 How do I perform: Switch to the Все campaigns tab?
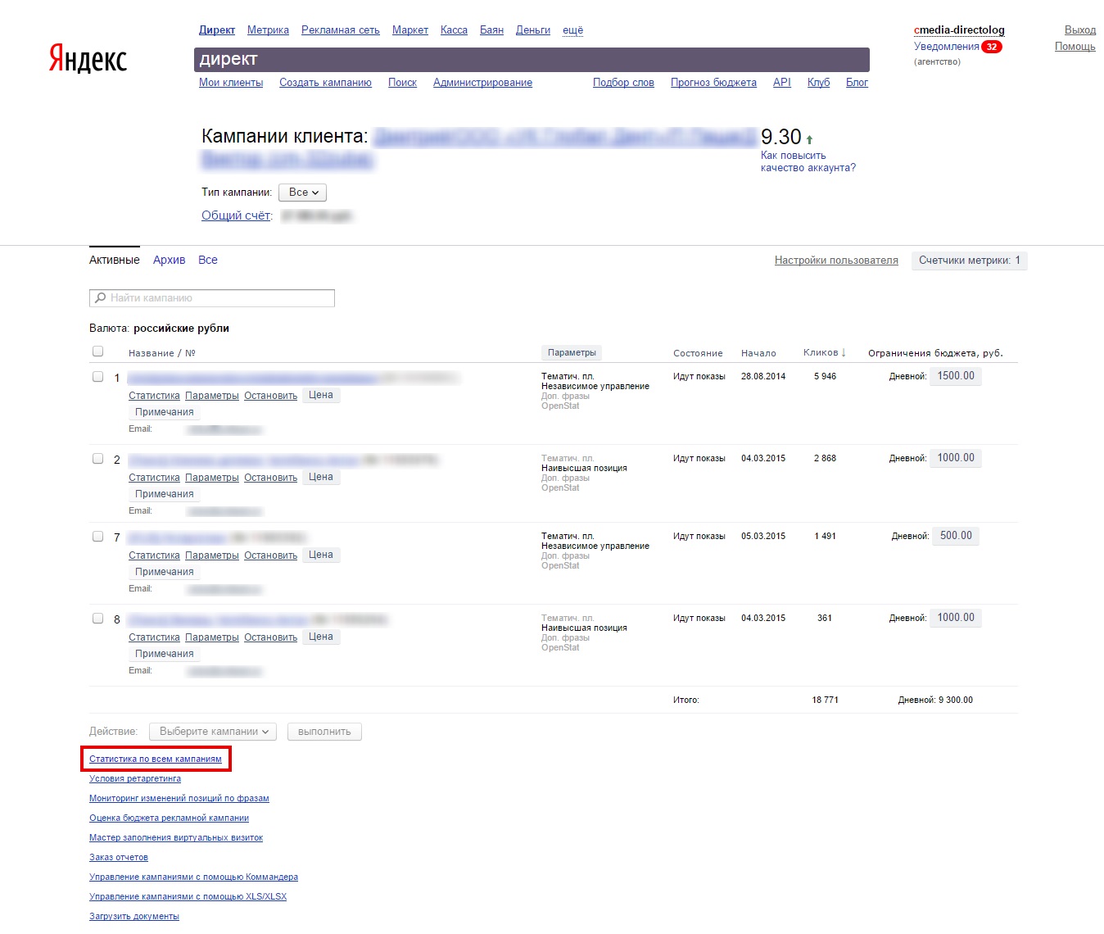point(208,260)
